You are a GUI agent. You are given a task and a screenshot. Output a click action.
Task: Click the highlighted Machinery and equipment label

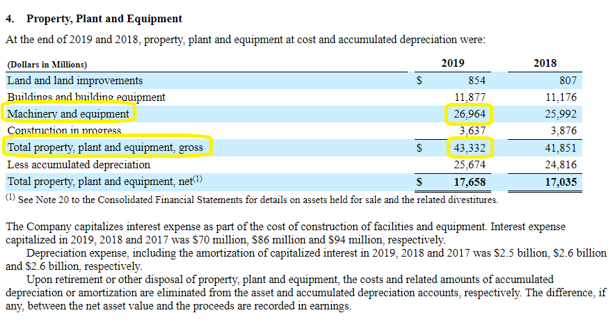68,114
